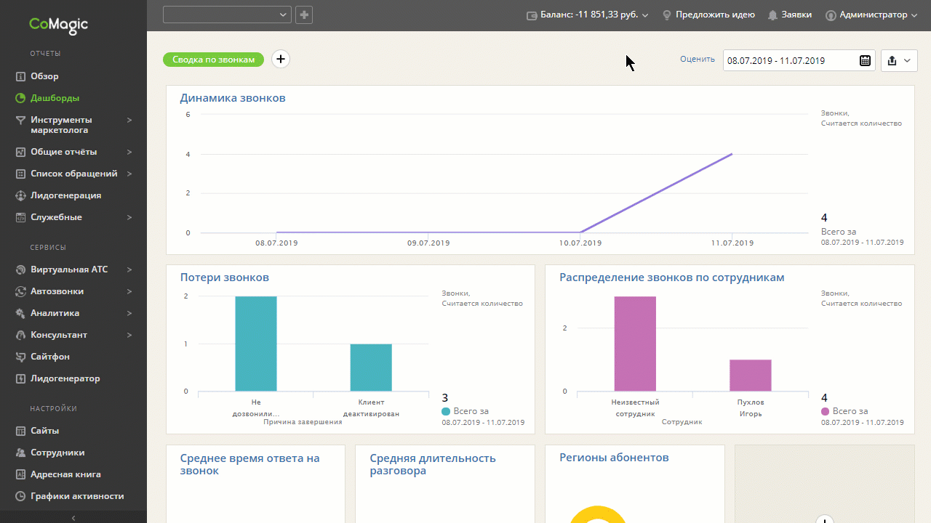Expand the Инструменты маркетолога submenu arrow
The image size is (931, 523).
click(129, 120)
